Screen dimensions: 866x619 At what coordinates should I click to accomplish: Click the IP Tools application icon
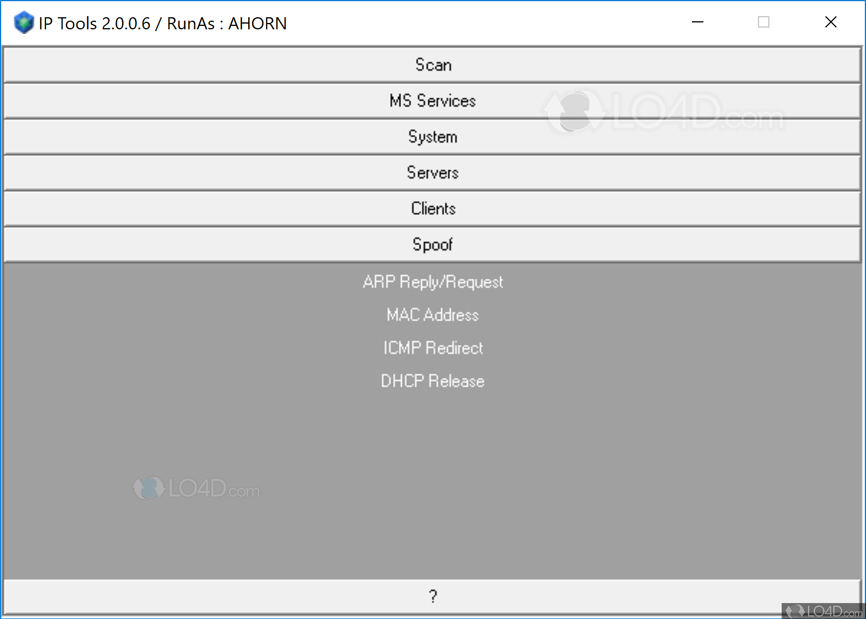tap(24, 22)
